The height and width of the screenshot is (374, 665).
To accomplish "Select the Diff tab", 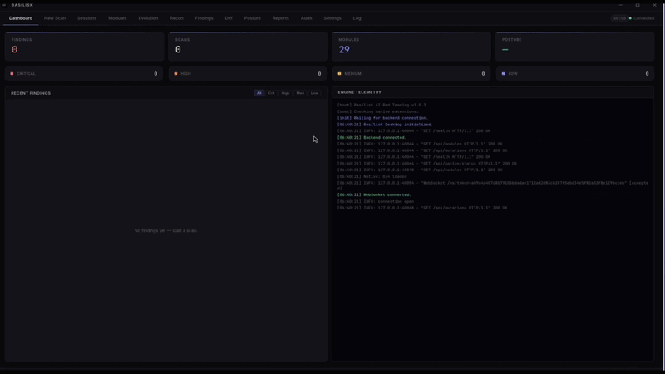I will coord(229,18).
